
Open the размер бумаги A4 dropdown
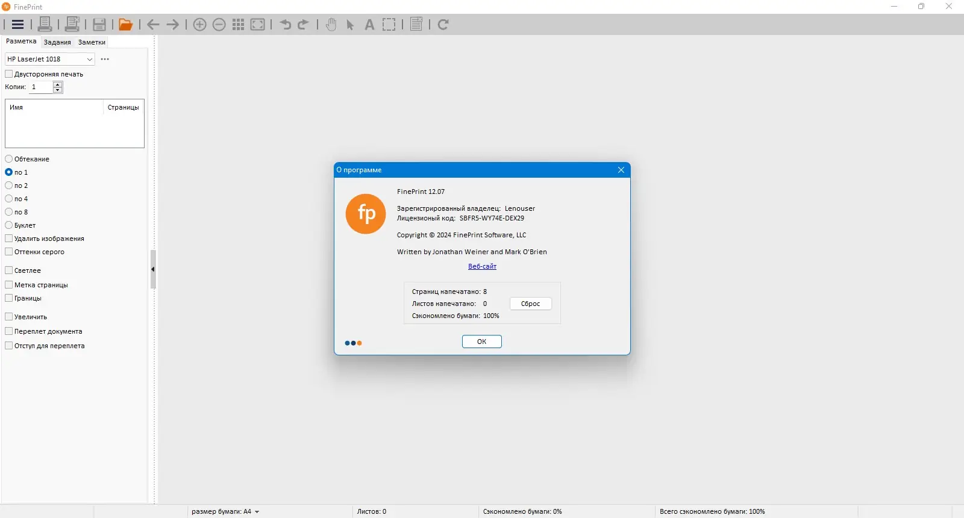(x=225, y=511)
